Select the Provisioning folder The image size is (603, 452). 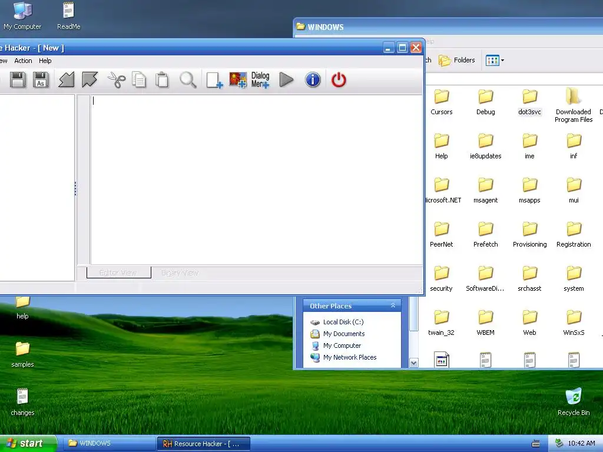(529, 234)
